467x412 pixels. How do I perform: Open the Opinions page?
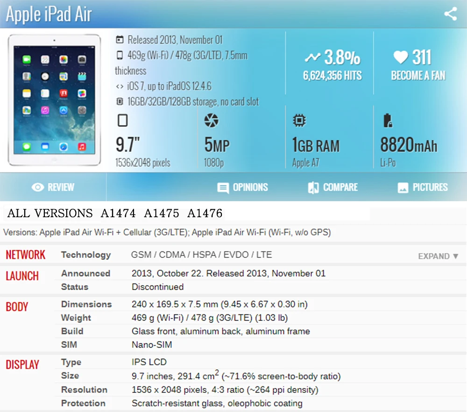[242, 187]
